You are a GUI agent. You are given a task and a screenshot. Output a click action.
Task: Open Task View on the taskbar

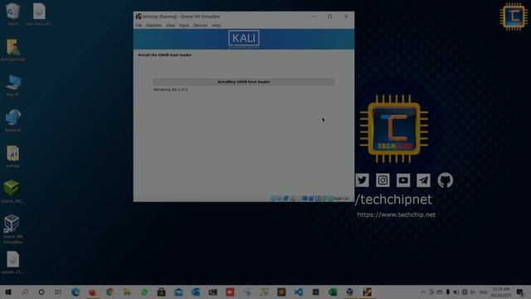coord(58,292)
